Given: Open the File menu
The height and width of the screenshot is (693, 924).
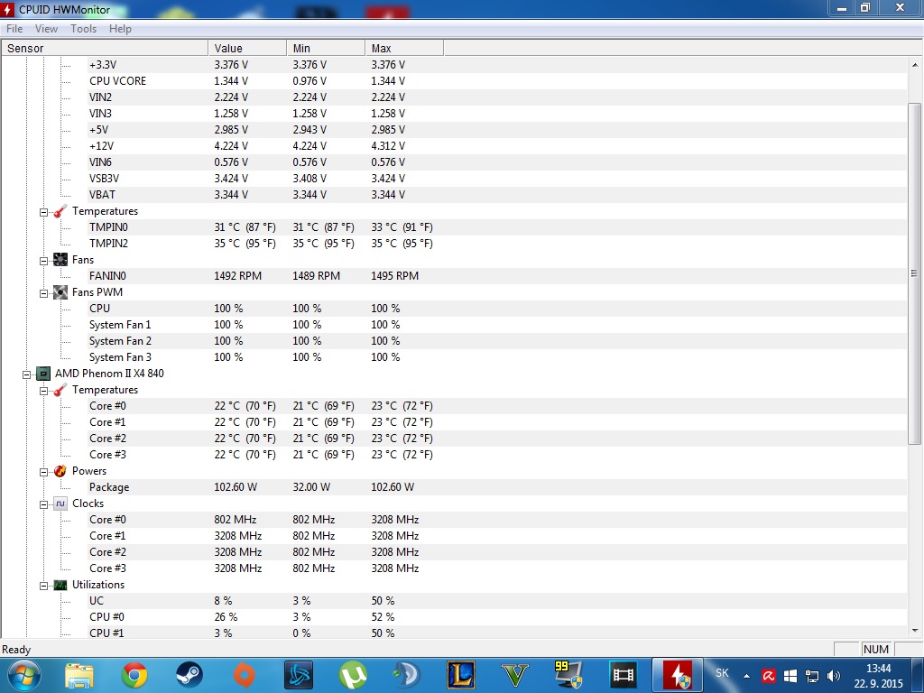Looking at the screenshot, I should coord(14,28).
